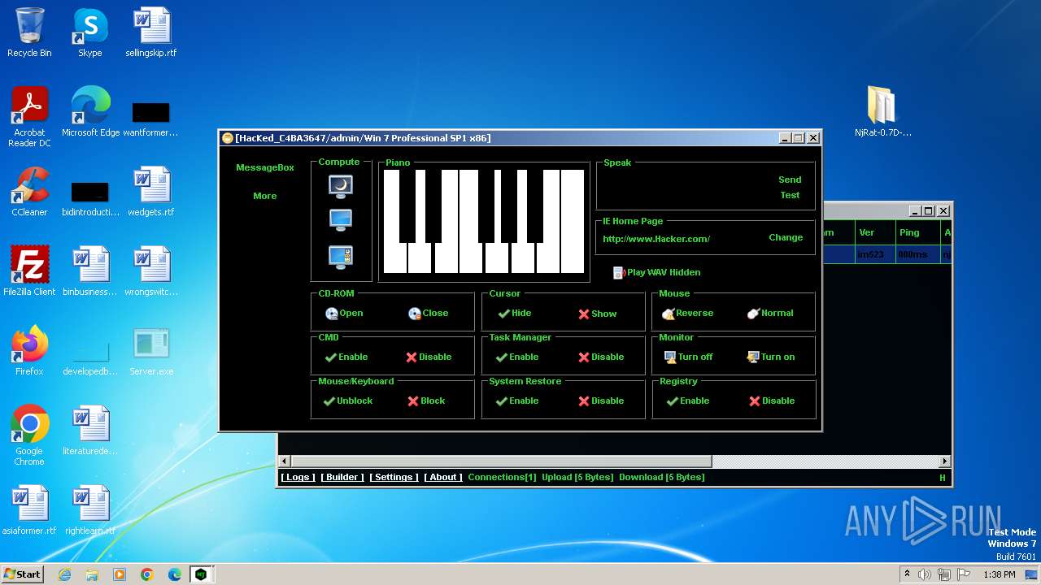Disable CMD
The height and width of the screenshot is (585, 1041).
click(x=429, y=357)
